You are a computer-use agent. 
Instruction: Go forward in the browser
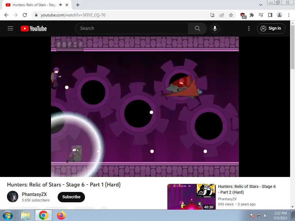[x=16, y=15]
